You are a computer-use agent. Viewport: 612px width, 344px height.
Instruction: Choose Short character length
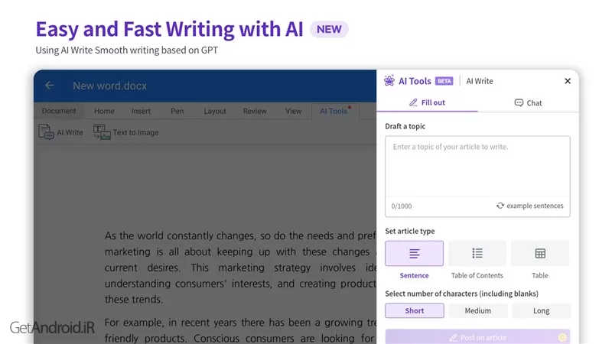click(414, 310)
